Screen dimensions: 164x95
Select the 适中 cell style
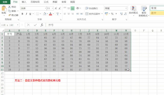pyautogui.click(x=157, y=13)
